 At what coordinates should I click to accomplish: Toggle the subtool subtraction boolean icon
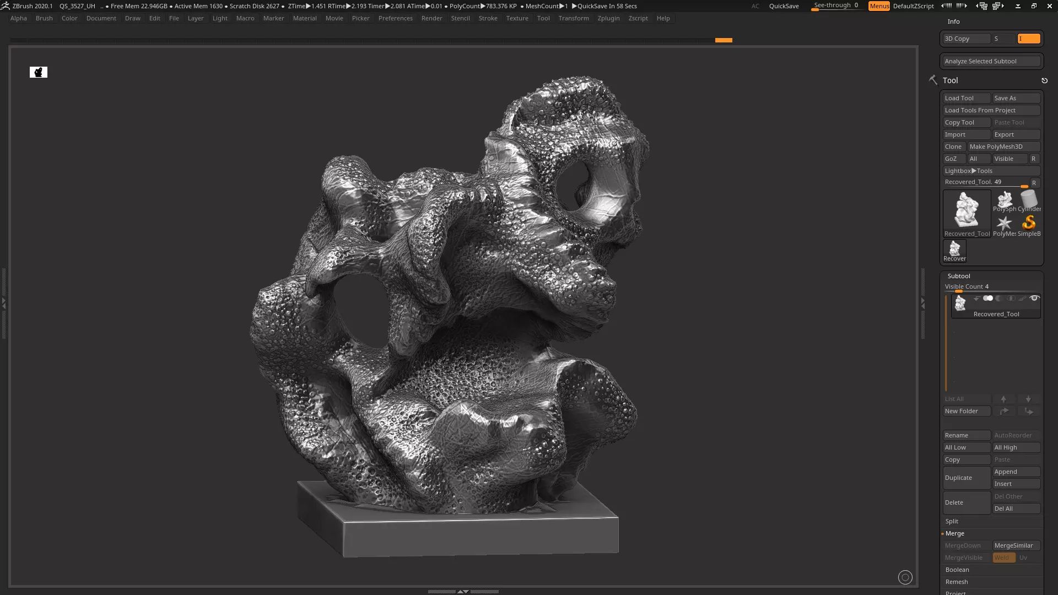(999, 298)
